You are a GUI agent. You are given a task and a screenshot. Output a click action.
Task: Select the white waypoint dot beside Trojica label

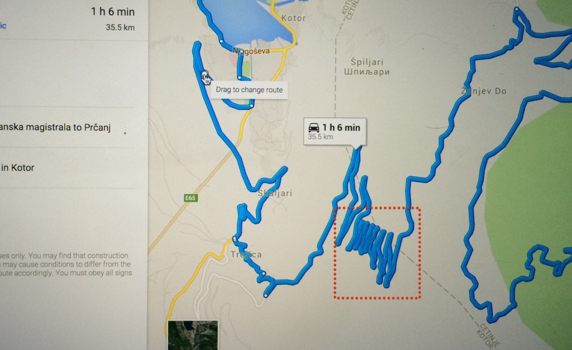coord(234,239)
